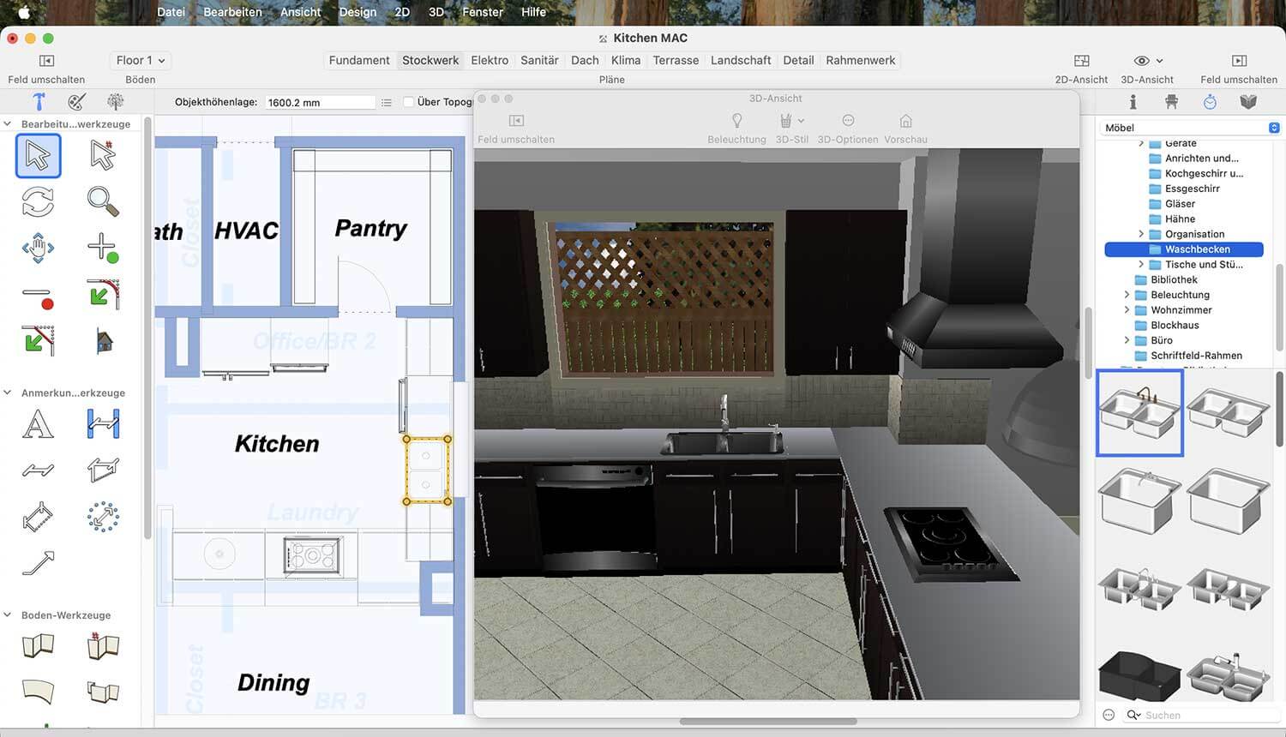Screen dimensions: 1286x737
Task: Select the magnifier zoom tool
Action: coord(103,202)
